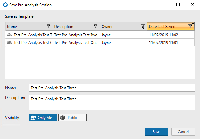
Task: Click the application logo in title bar
Action: pyautogui.click(x=5, y=5)
